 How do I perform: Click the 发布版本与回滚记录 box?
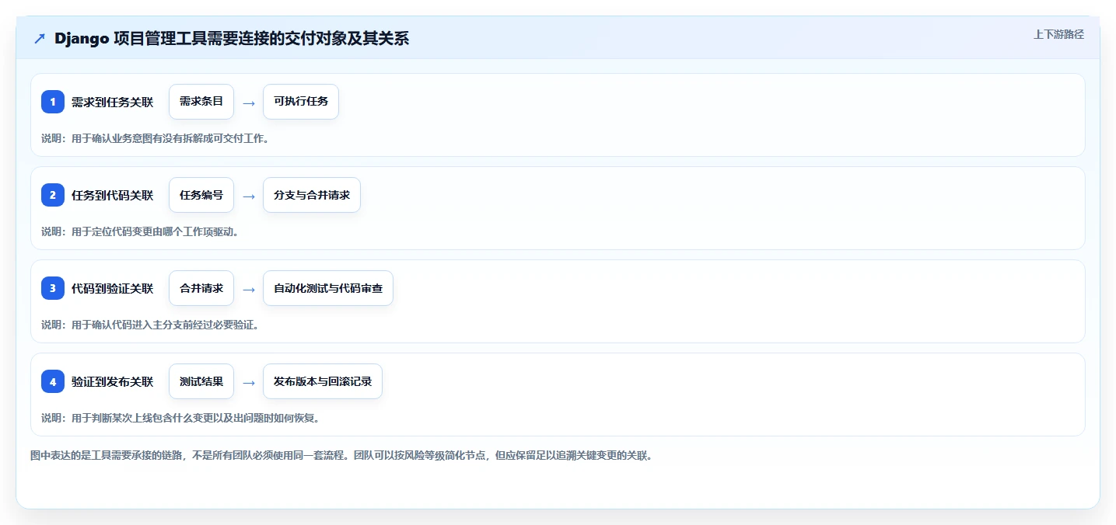[323, 381]
